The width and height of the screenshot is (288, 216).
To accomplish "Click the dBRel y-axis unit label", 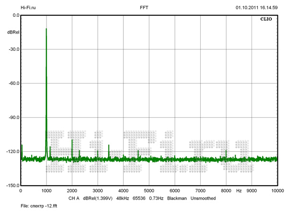I will tap(13, 32).
